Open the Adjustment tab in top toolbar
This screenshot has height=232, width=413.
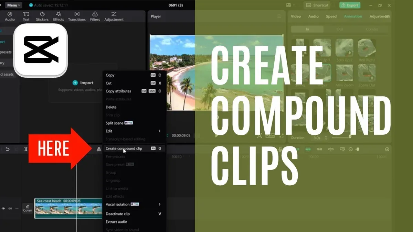click(x=114, y=16)
